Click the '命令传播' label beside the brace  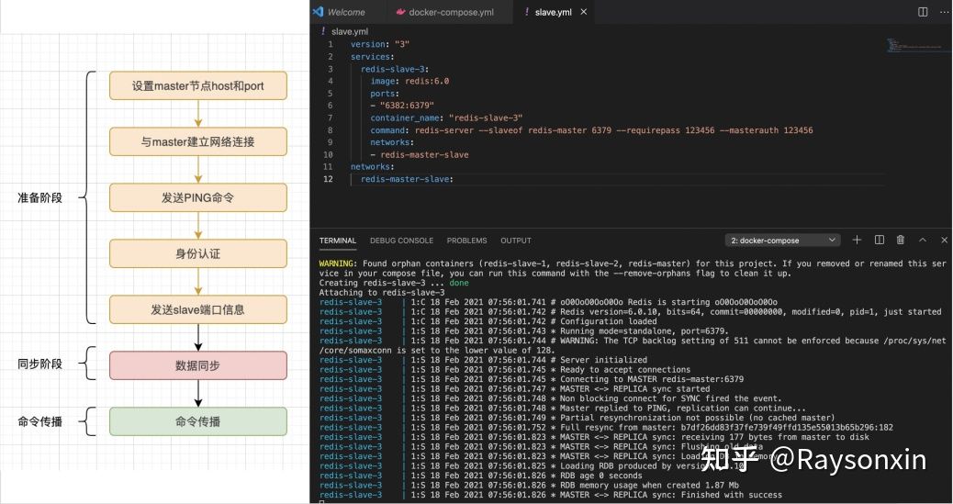coord(40,421)
